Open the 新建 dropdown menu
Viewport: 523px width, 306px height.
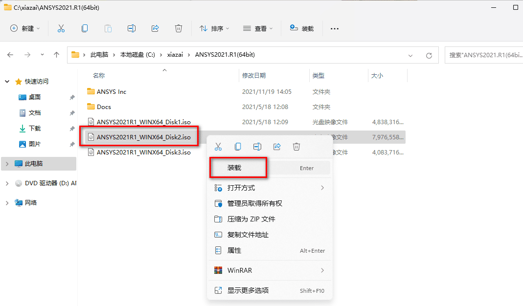[25, 28]
